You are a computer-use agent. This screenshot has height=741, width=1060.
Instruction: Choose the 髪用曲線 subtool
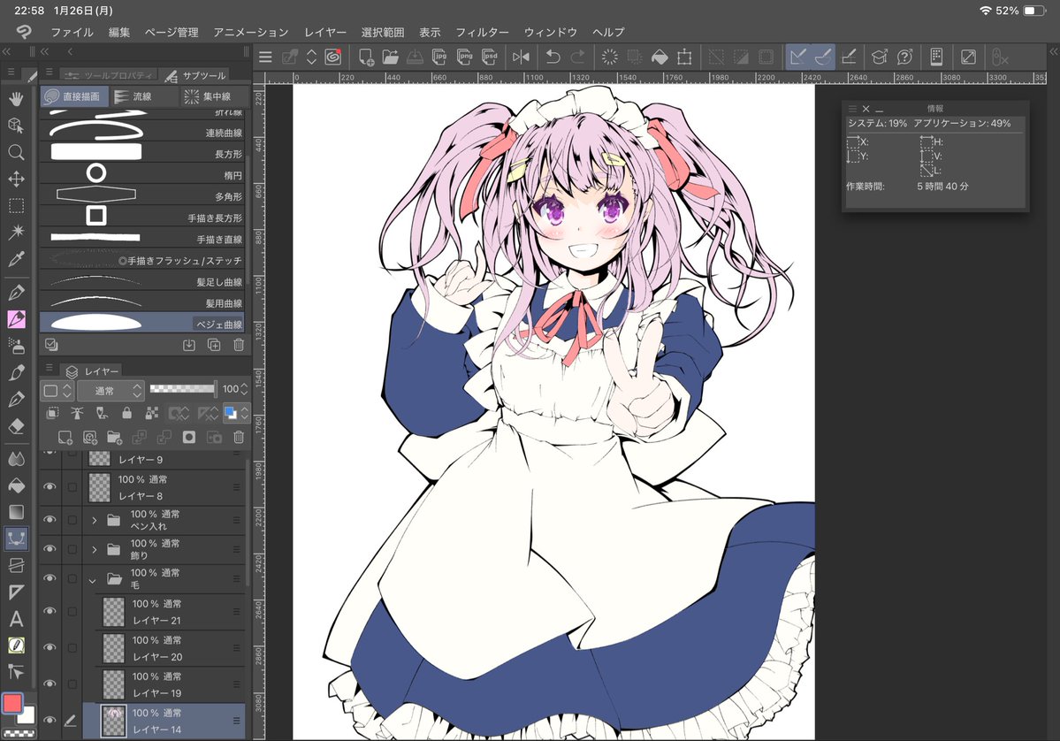pos(142,302)
